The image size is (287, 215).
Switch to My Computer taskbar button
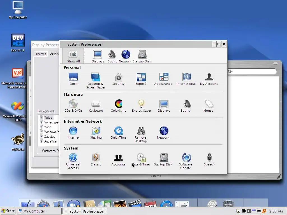click(39, 211)
